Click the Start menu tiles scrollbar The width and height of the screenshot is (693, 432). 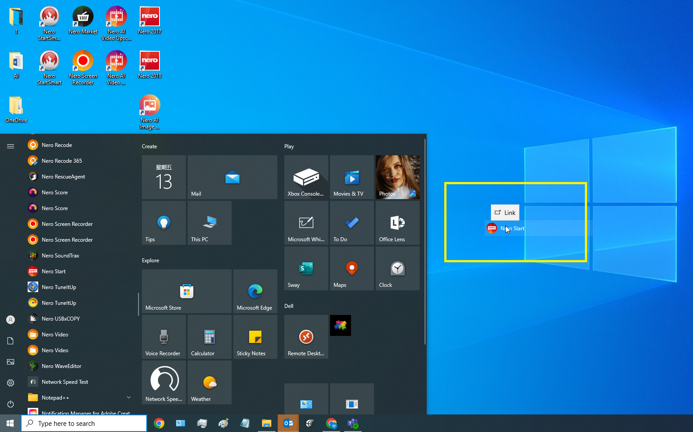pyautogui.click(x=425, y=241)
